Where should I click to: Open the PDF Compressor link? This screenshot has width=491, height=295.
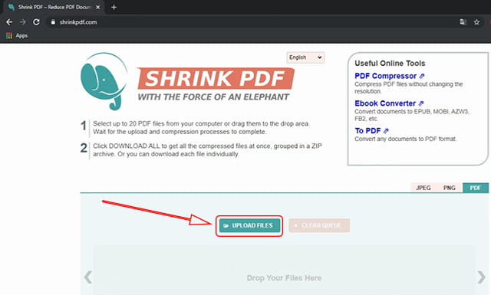tap(389, 76)
